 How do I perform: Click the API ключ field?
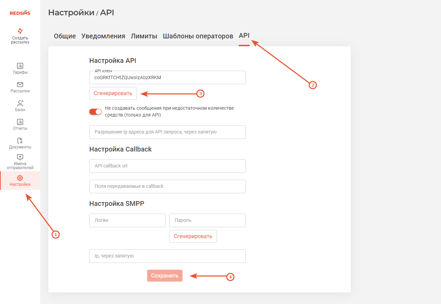pos(168,77)
